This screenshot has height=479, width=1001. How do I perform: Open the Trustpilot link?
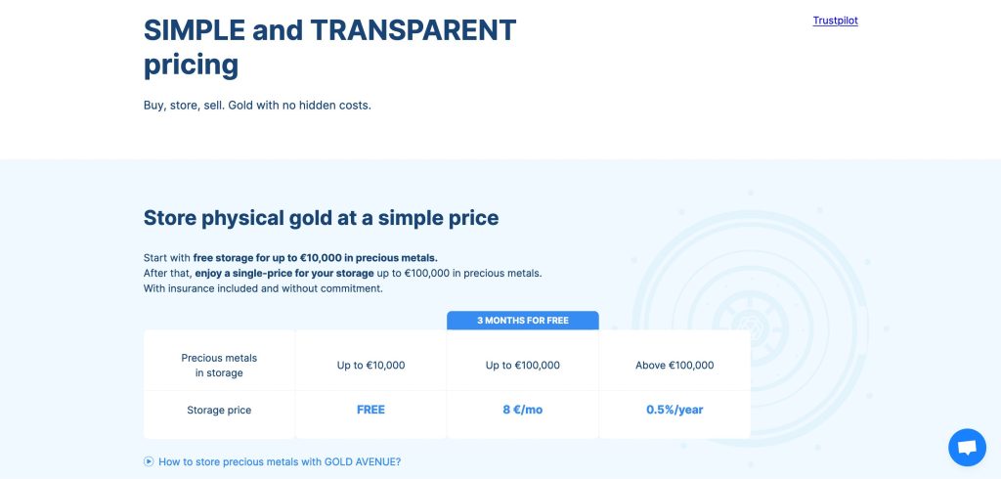pyautogui.click(x=835, y=21)
